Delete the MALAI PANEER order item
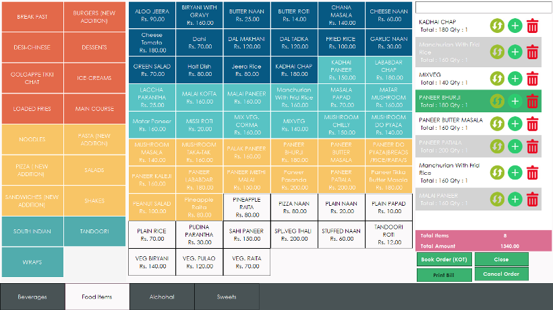 (x=532, y=199)
